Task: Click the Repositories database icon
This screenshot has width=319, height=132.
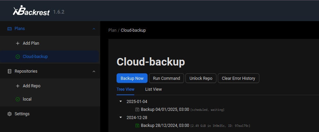Action: point(9,71)
